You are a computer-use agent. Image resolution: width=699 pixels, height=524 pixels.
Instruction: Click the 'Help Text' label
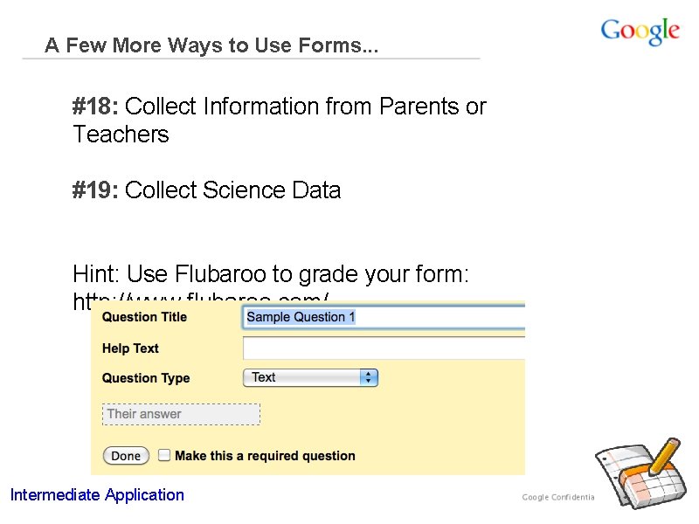[130, 348]
